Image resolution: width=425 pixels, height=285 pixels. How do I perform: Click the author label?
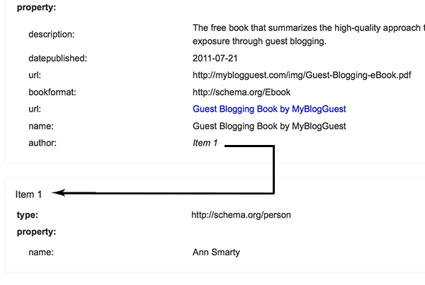pos(42,143)
